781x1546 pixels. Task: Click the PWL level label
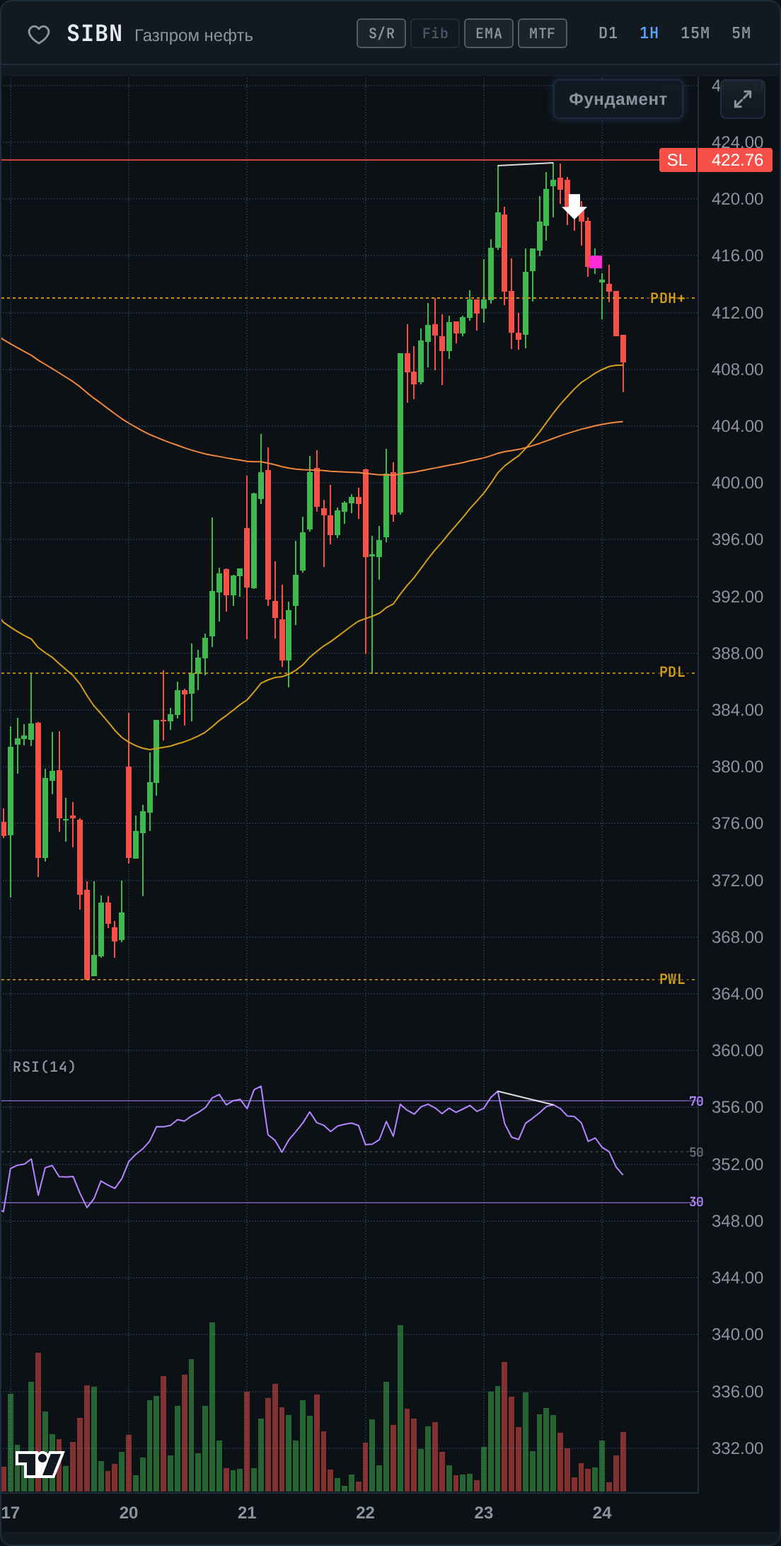[672, 979]
